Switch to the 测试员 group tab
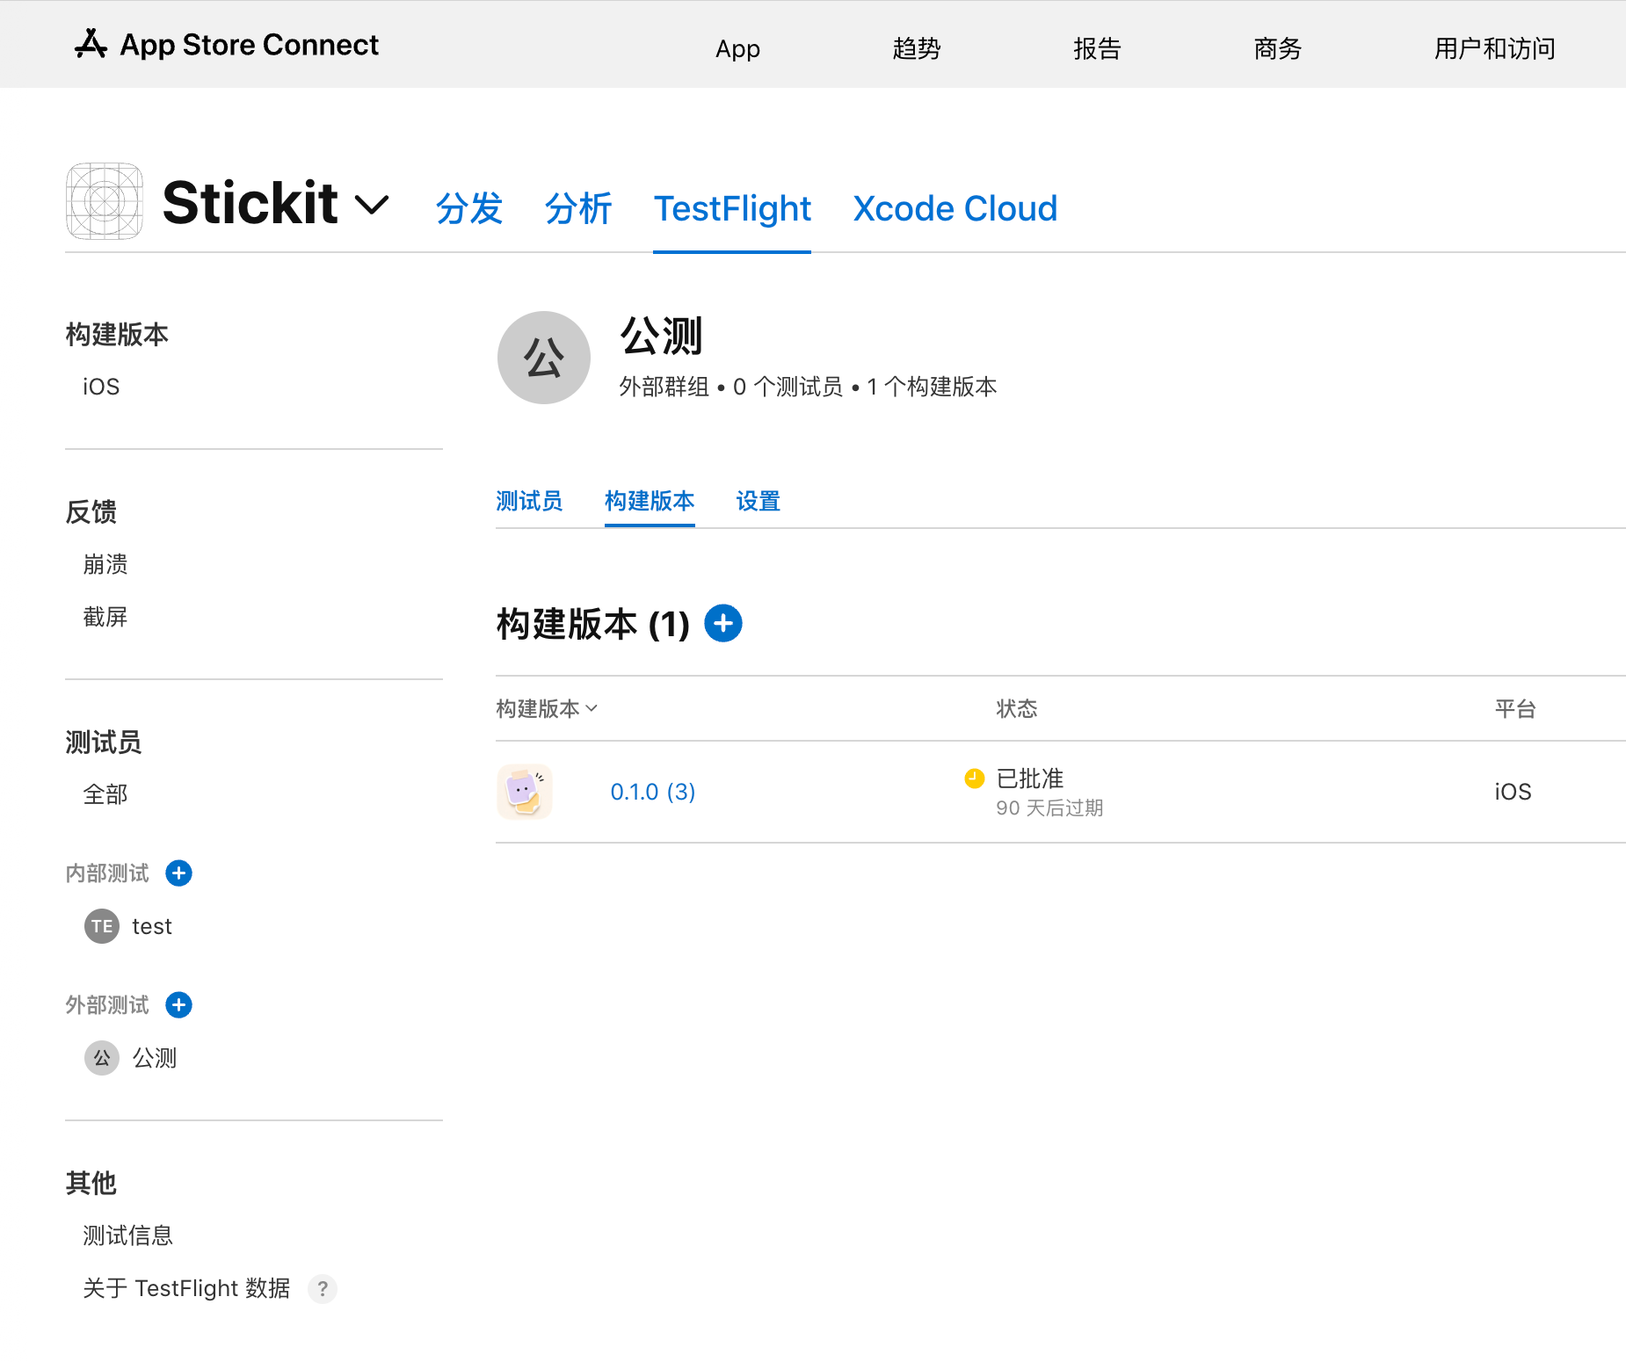 pos(529,501)
